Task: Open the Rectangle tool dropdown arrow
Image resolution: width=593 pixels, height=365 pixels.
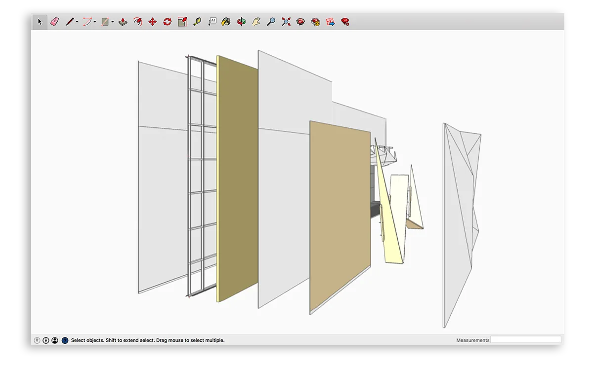Action: point(113,22)
